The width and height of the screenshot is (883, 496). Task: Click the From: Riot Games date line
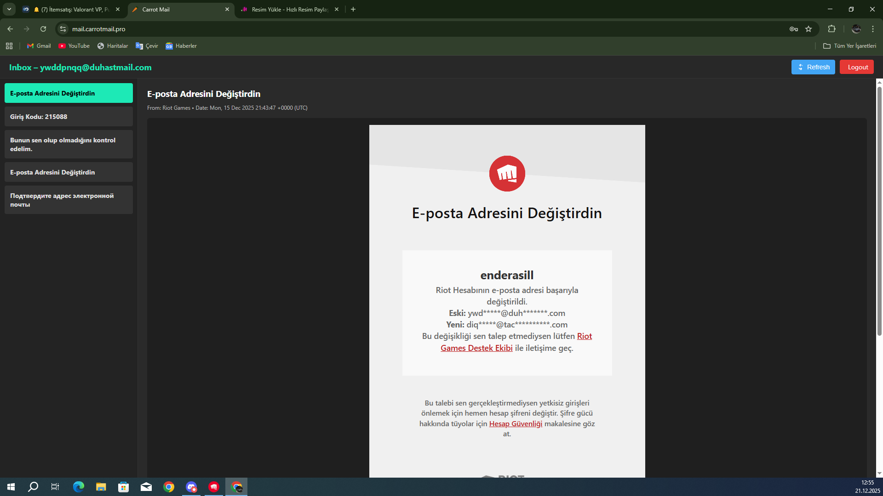coord(227,108)
